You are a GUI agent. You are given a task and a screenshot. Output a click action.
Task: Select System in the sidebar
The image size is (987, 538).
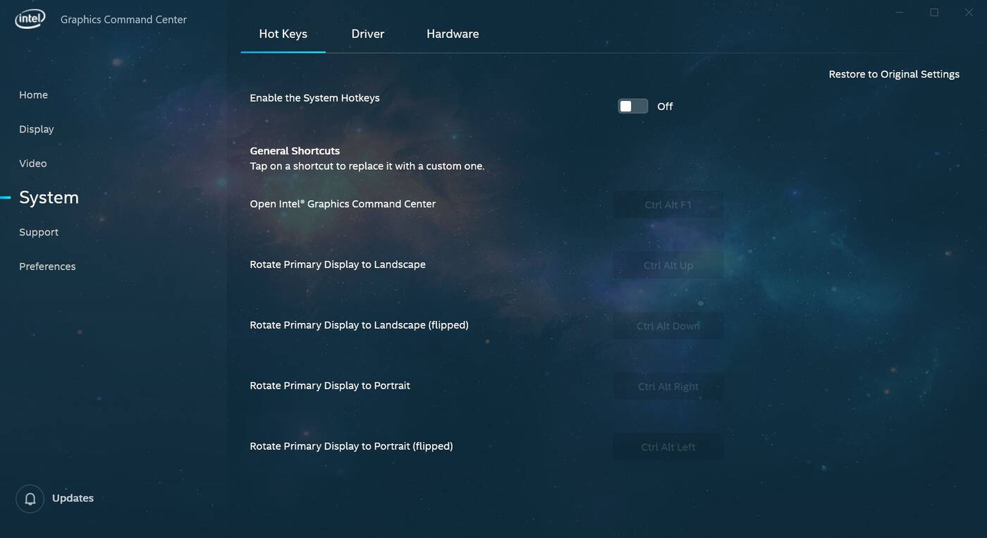[x=49, y=197]
